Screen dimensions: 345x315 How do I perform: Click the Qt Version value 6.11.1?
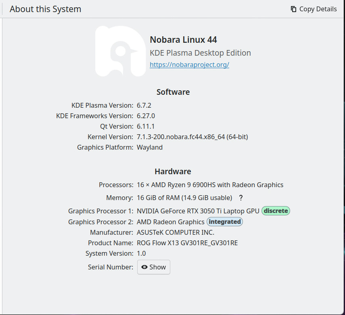click(x=146, y=127)
